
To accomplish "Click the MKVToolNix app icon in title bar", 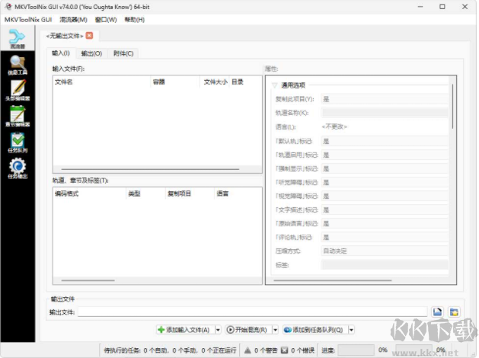I will (x=8, y=6).
